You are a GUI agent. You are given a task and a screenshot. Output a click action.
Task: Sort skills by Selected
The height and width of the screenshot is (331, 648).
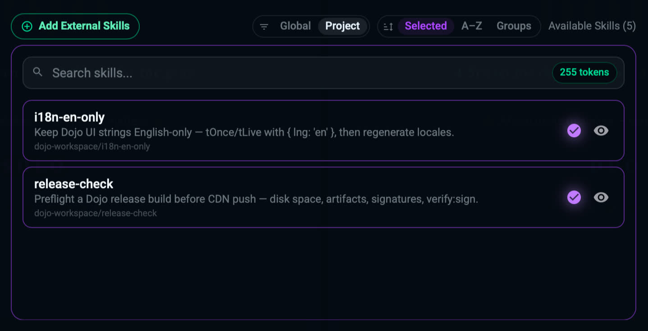click(426, 26)
